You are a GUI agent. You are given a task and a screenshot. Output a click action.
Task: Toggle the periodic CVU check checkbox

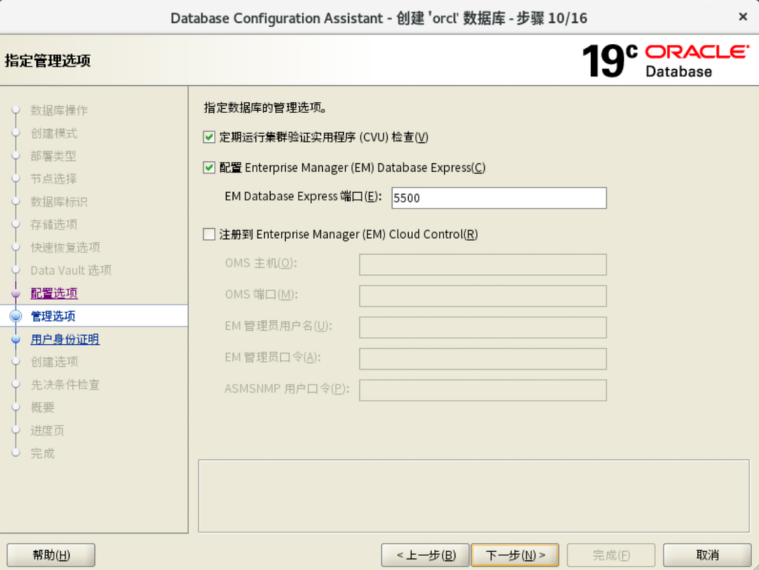[x=209, y=137]
